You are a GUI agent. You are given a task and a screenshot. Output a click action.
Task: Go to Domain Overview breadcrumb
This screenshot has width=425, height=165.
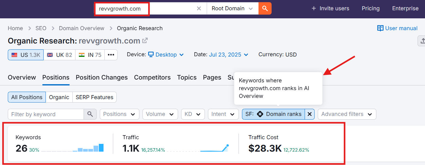(x=82, y=28)
